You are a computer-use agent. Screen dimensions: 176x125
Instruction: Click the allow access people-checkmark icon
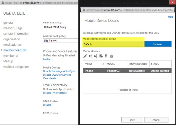tap(90, 56)
